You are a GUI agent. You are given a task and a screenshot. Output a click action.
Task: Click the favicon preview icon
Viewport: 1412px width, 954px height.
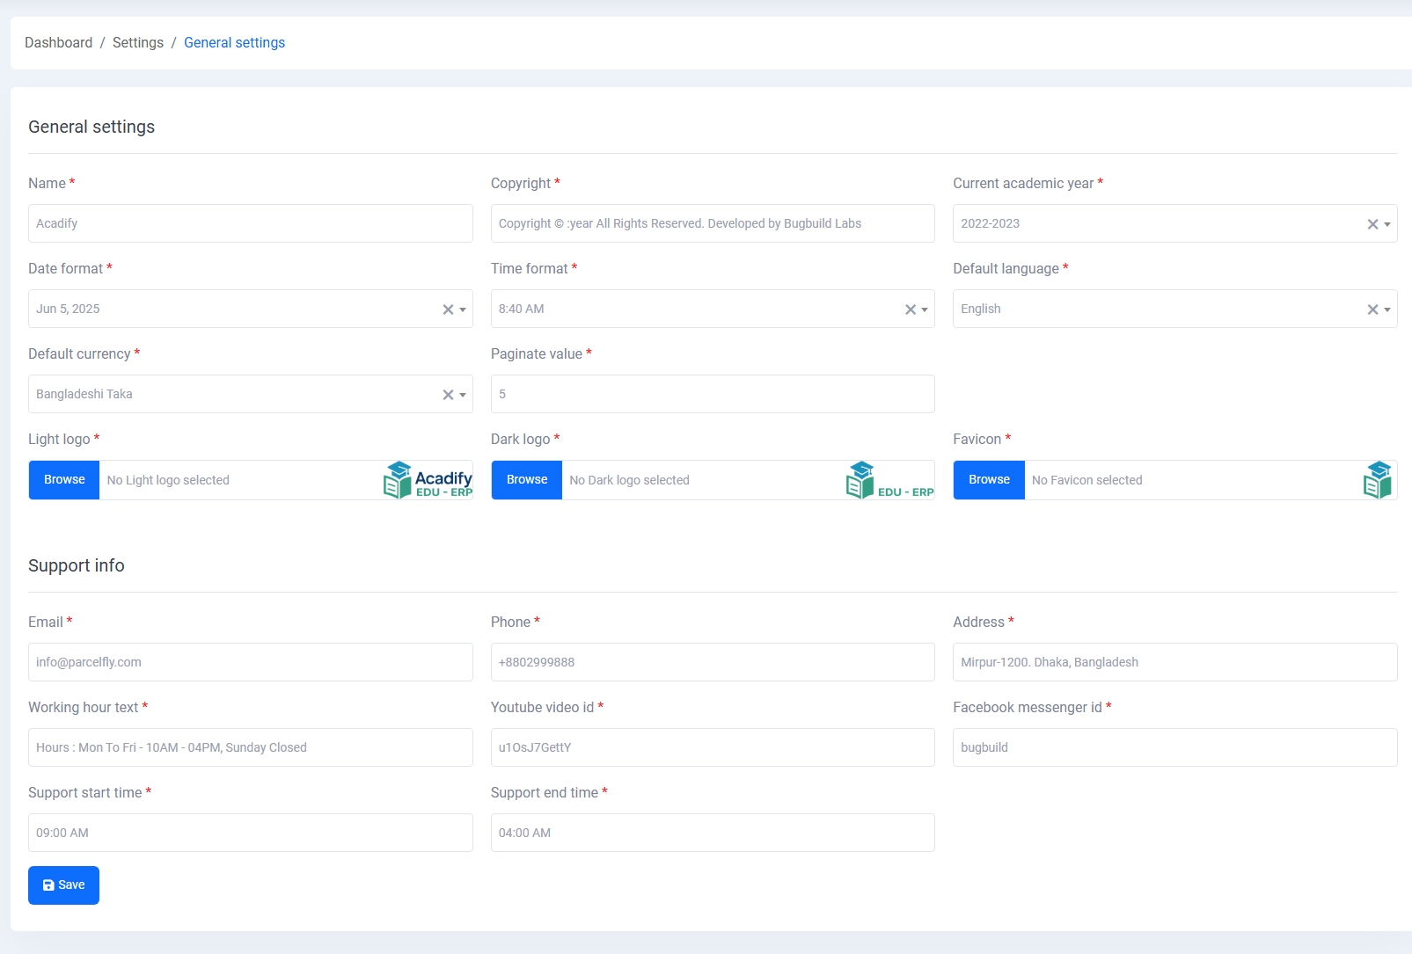tap(1378, 480)
